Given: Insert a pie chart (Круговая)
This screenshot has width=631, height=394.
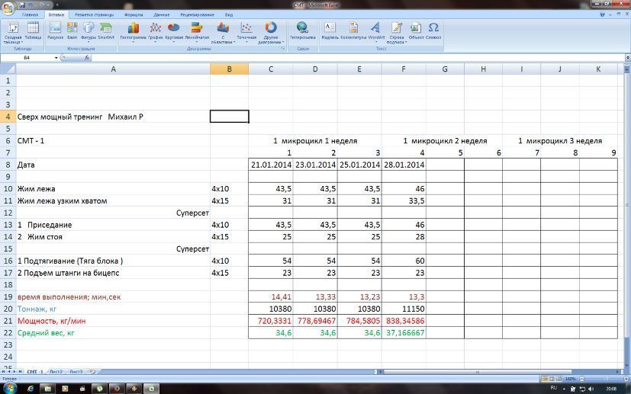Looking at the screenshot, I should (x=173, y=30).
